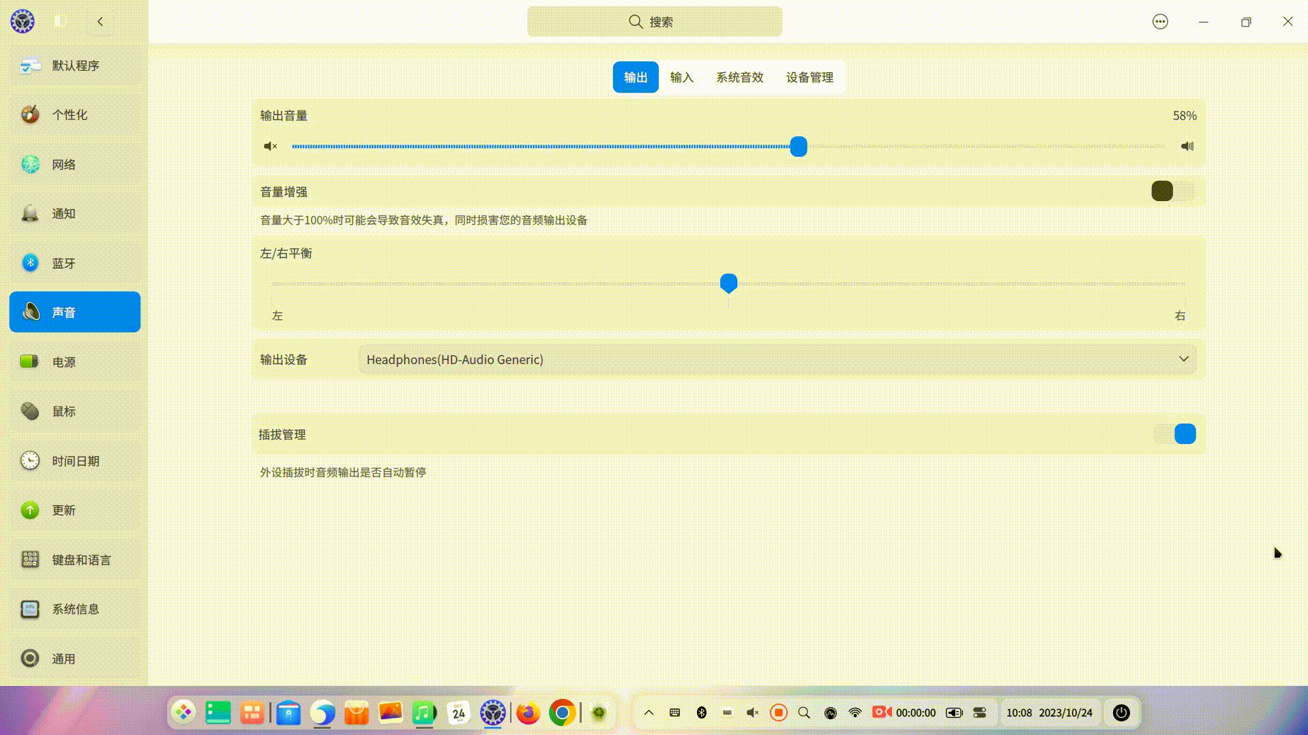The image size is (1308, 735).
Task: Expand the hidden tray icons chevron
Action: pyautogui.click(x=648, y=712)
